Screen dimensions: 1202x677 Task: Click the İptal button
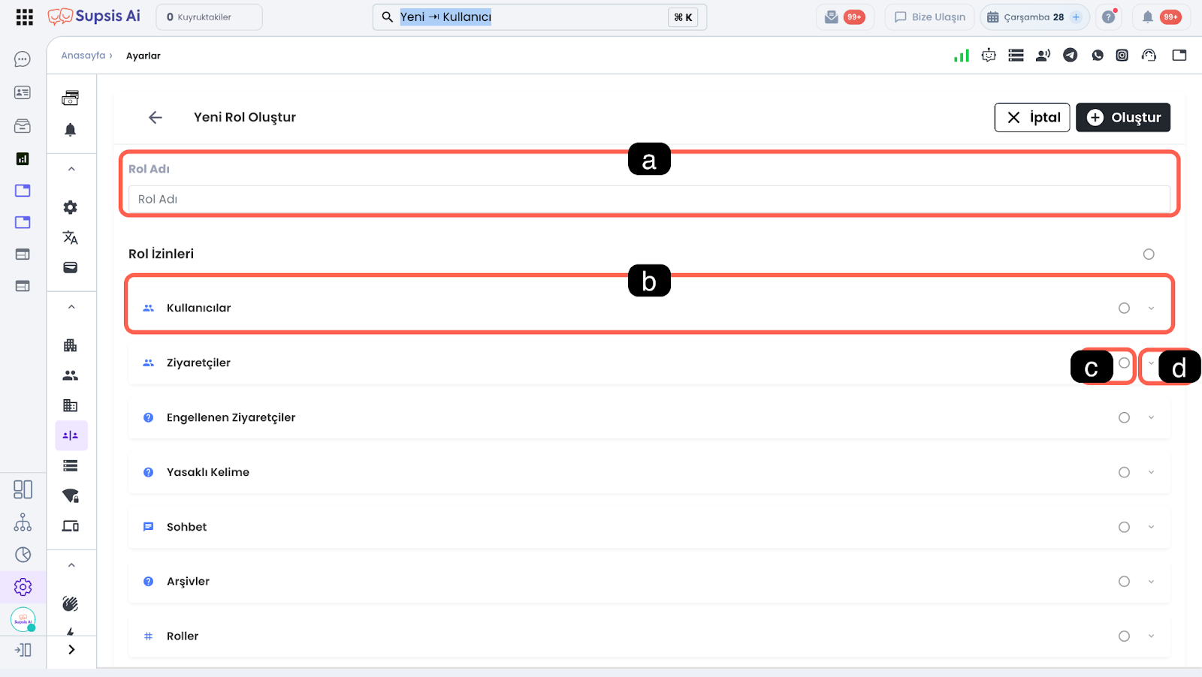tap(1031, 117)
